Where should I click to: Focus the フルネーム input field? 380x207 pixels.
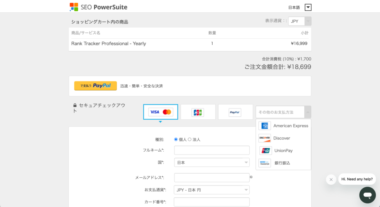212,150
